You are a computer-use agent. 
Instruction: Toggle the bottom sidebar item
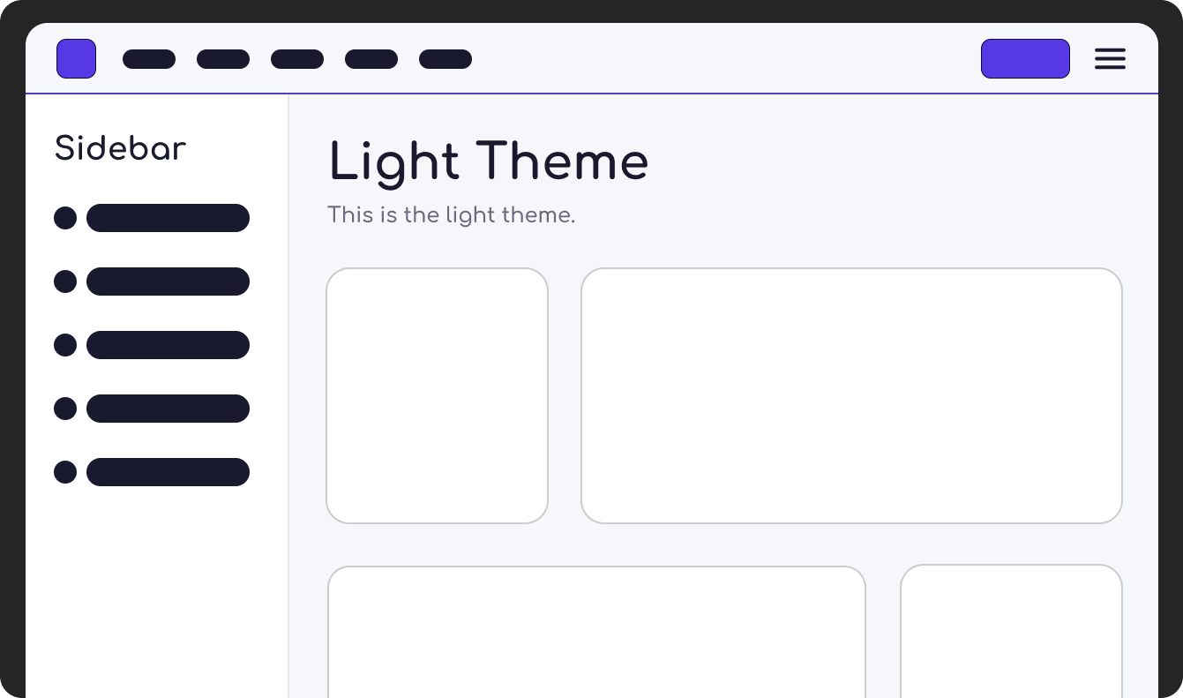point(168,472)
